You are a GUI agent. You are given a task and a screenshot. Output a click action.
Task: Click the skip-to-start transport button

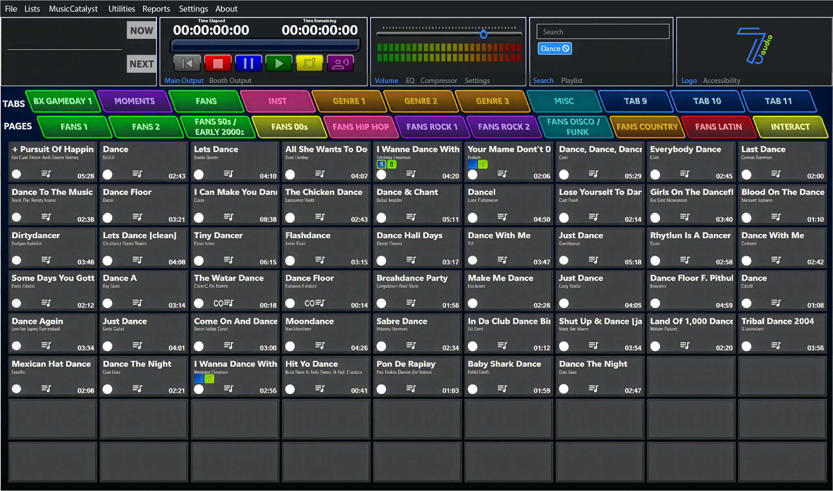pyautogui.click(x=187, y=63)
